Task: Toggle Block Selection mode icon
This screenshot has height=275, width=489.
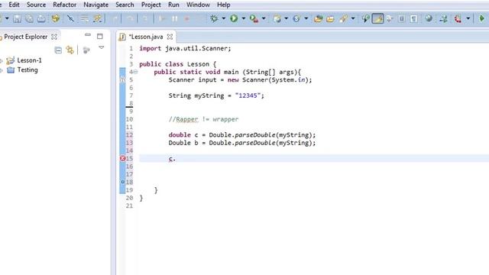Action: coord(402,18)
